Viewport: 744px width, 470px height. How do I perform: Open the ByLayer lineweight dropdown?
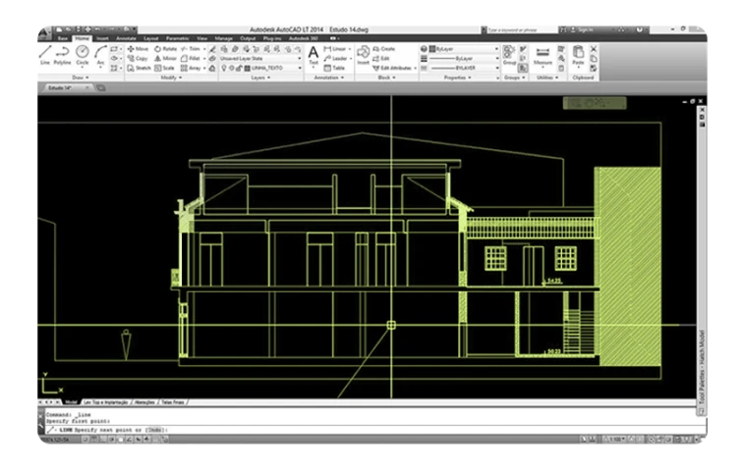coord(464,58)
